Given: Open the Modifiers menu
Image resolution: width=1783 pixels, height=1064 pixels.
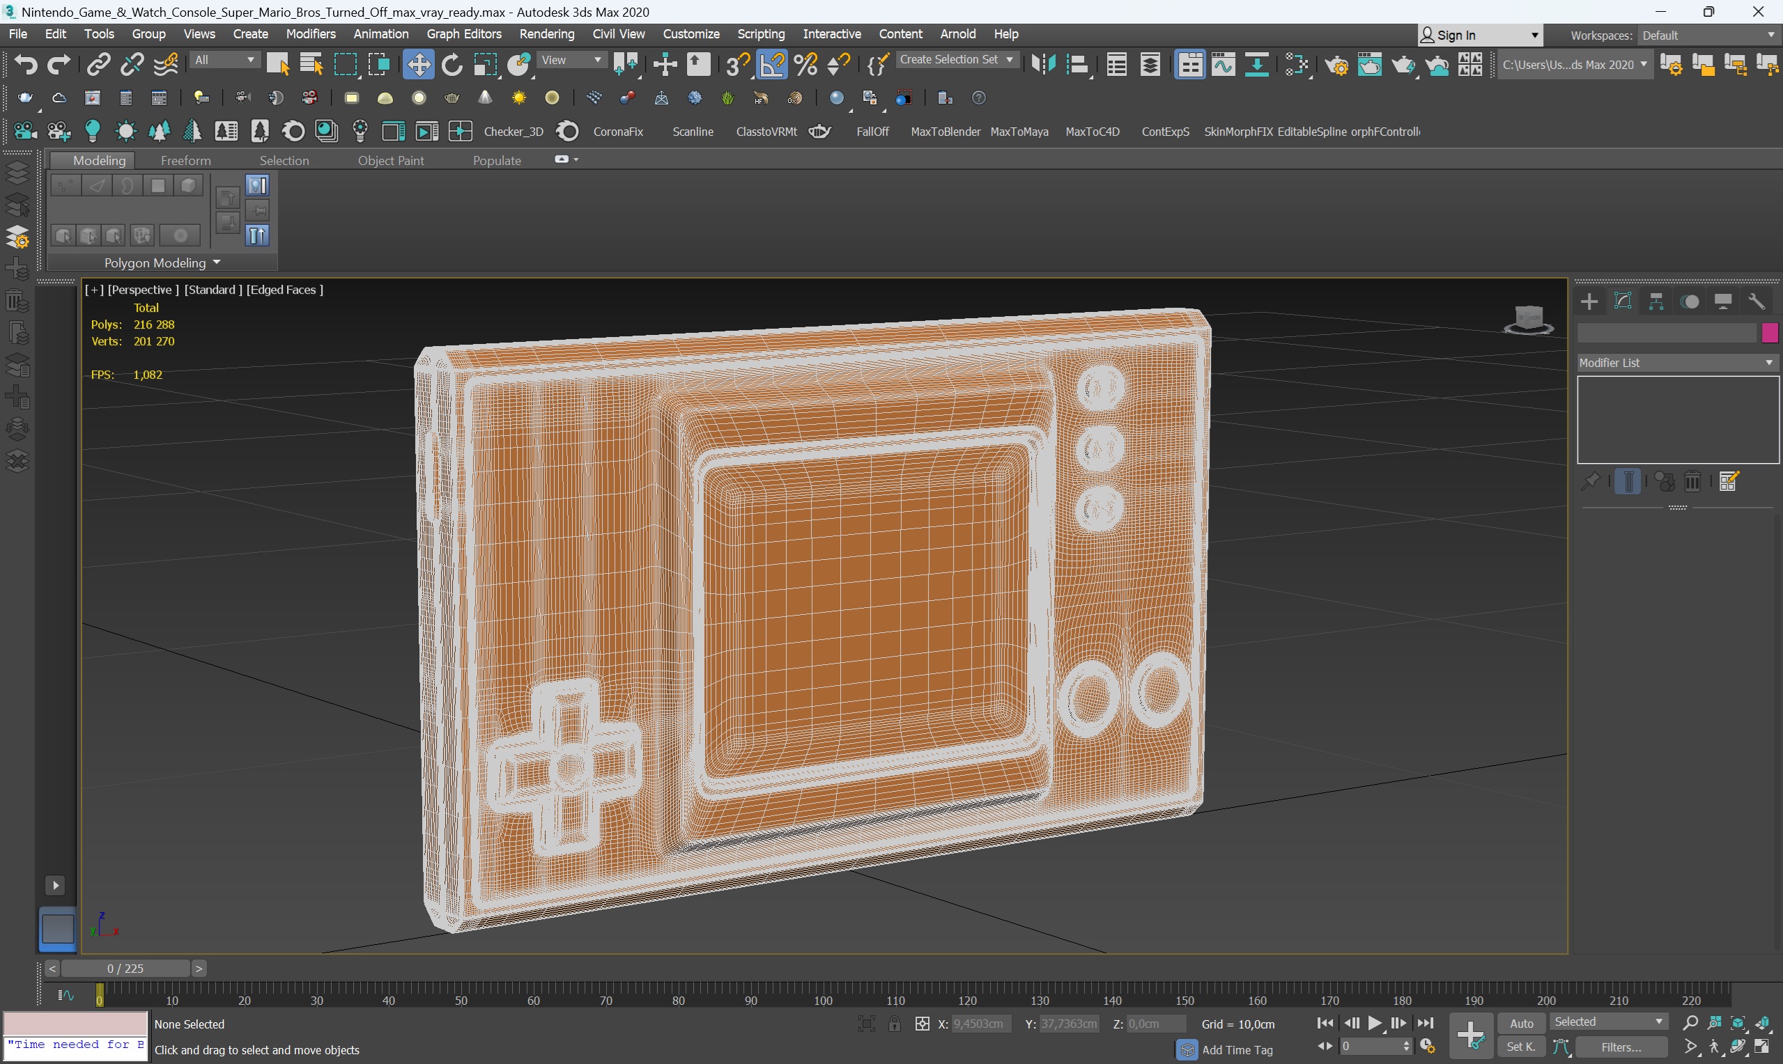Looking at the screenshot, I should pyautogui.click(x=311, y=33).
